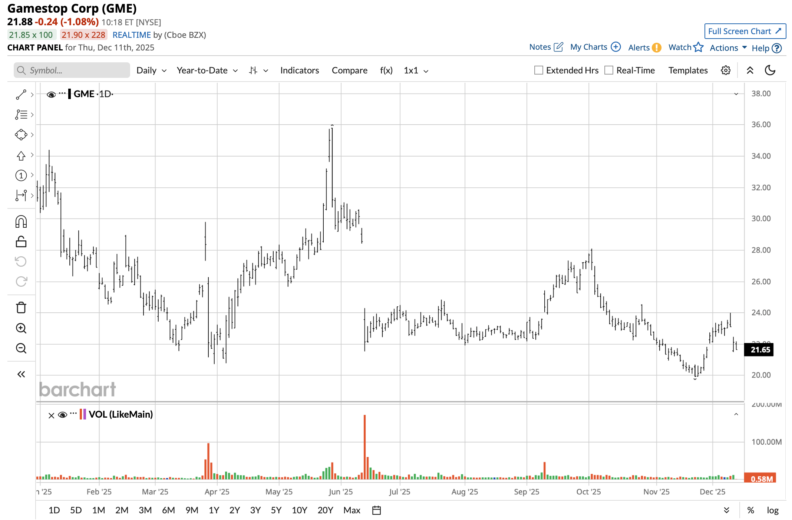Click the unlocked padlock drawing lock
792x520 pixels.
pyautogui.click(x=21, y=242)
